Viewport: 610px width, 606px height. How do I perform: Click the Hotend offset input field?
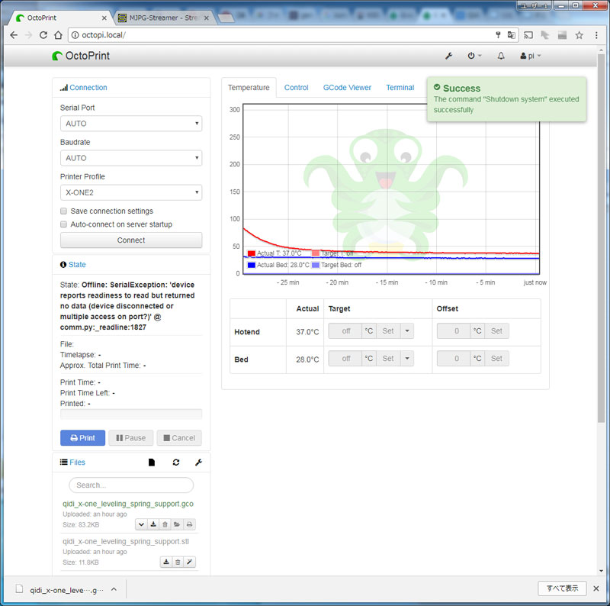[x=454, y=331]
